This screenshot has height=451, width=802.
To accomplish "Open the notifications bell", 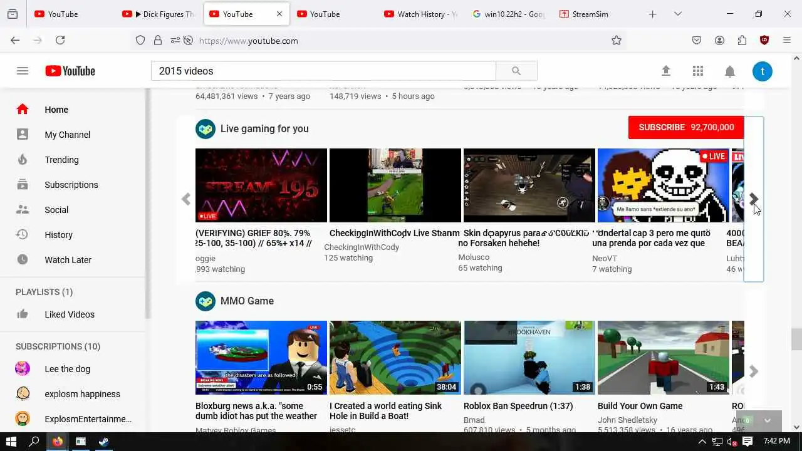I will [730, 71].
